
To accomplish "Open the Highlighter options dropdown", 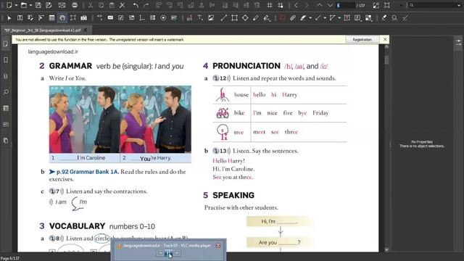I will pos(310,18).
